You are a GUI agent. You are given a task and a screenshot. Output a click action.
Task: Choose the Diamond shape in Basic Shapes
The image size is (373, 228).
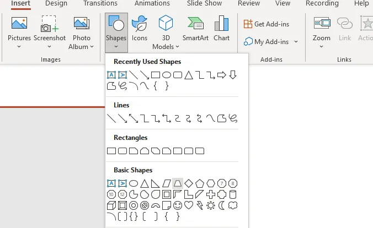click(x=188, y=183)
